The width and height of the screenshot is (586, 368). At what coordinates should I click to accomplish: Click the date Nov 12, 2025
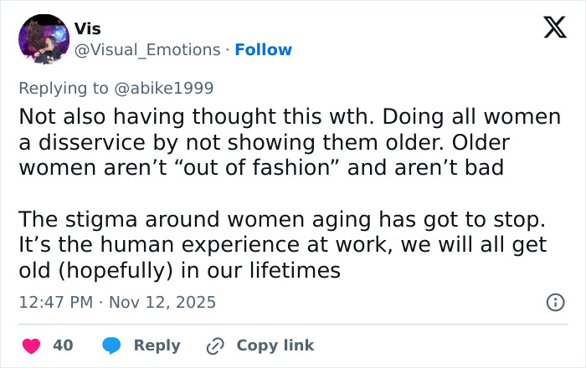pyautogui.click(x=164, y=303)
